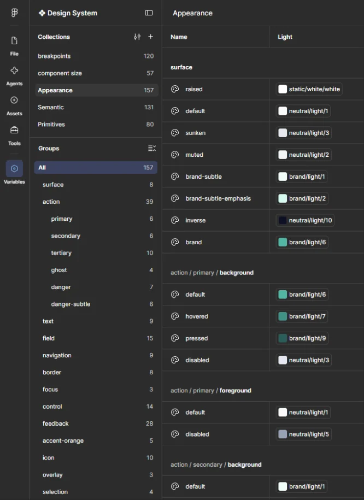Select the breakpoints collection
Screen dimensions: 364x500
96,56
